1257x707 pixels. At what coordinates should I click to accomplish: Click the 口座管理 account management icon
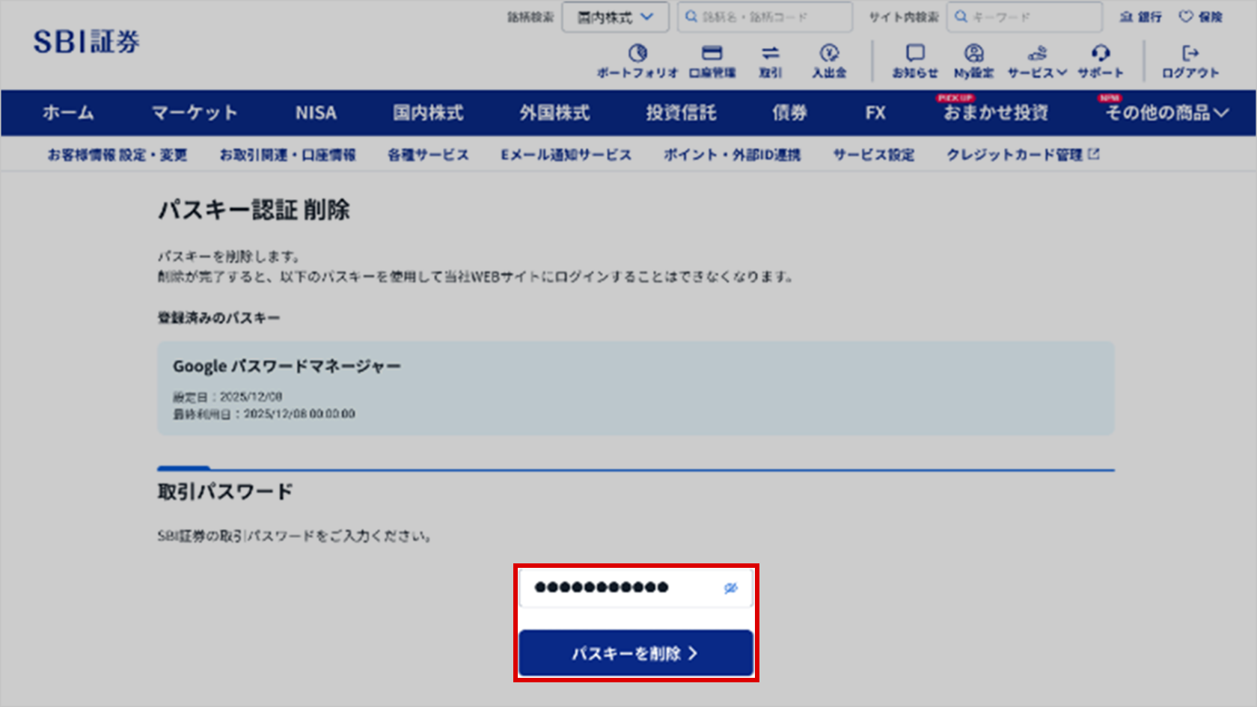pos(712,61)
